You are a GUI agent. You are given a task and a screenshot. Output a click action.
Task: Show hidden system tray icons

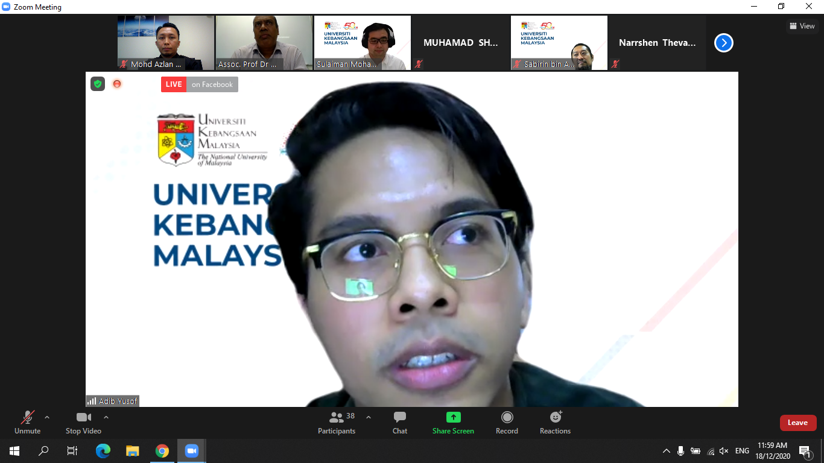[667, 451]
